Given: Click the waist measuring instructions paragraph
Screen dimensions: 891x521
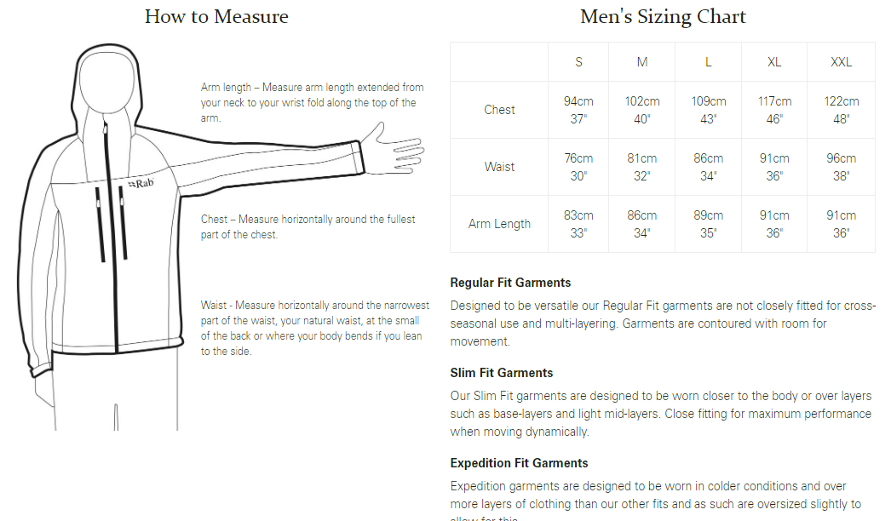Looking at the screenshot, I should (x=315, y=329).
